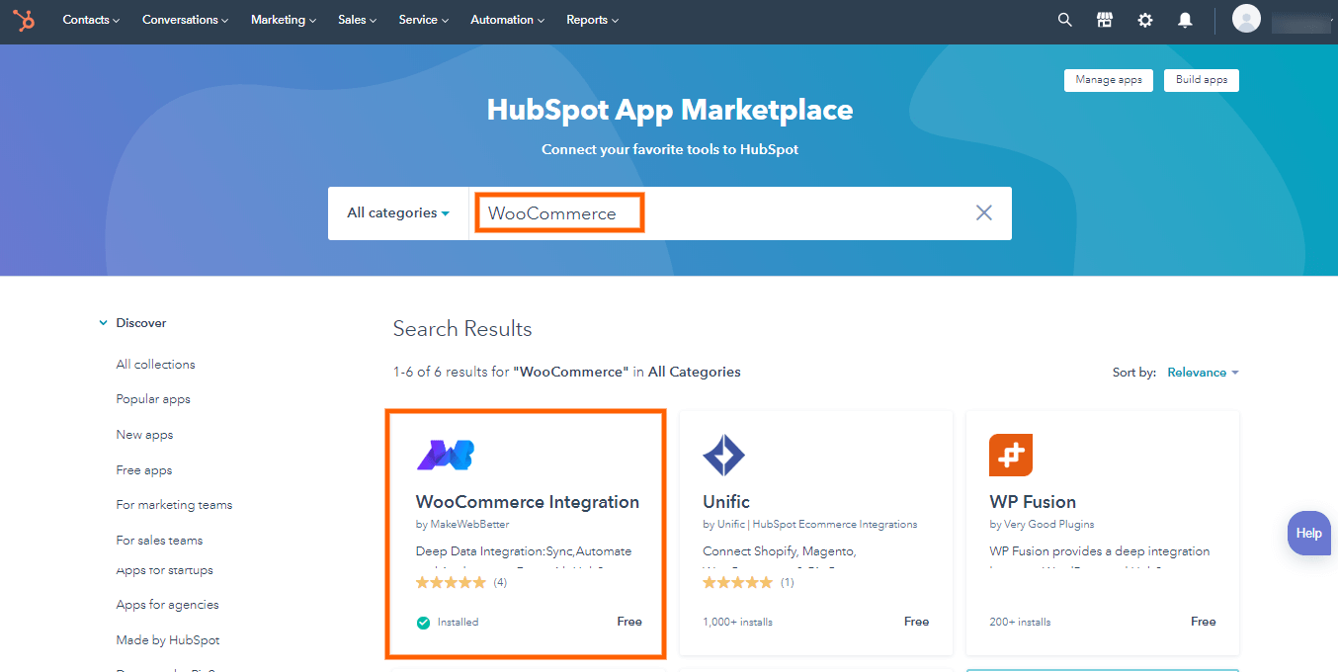Click '1,000+ installs' text
Screen dimensions: 1338x672
pyautogui.click(x=737, y=623)
